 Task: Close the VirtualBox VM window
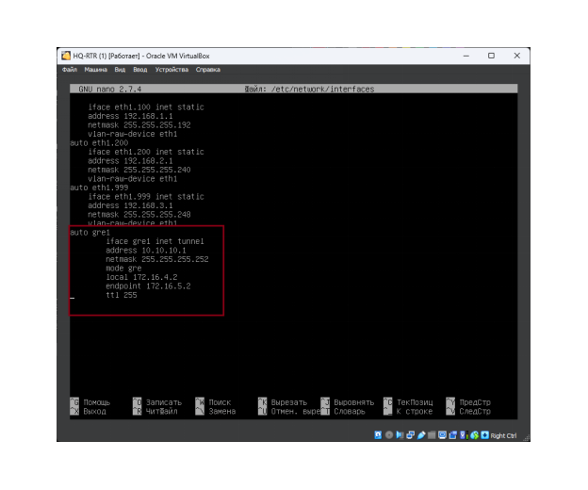tap(516, 56)
